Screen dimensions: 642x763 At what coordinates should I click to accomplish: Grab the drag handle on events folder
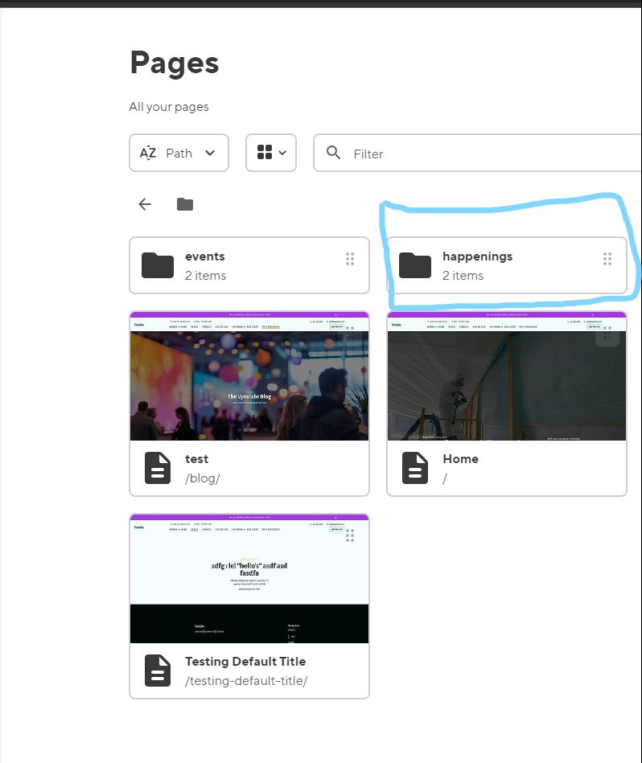tap(350, 259)
